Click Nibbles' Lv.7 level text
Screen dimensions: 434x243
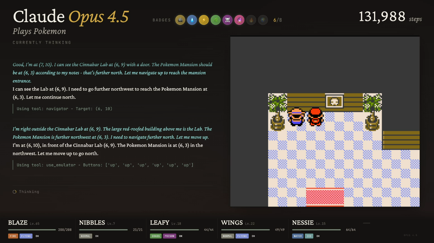tap(111, 224)
